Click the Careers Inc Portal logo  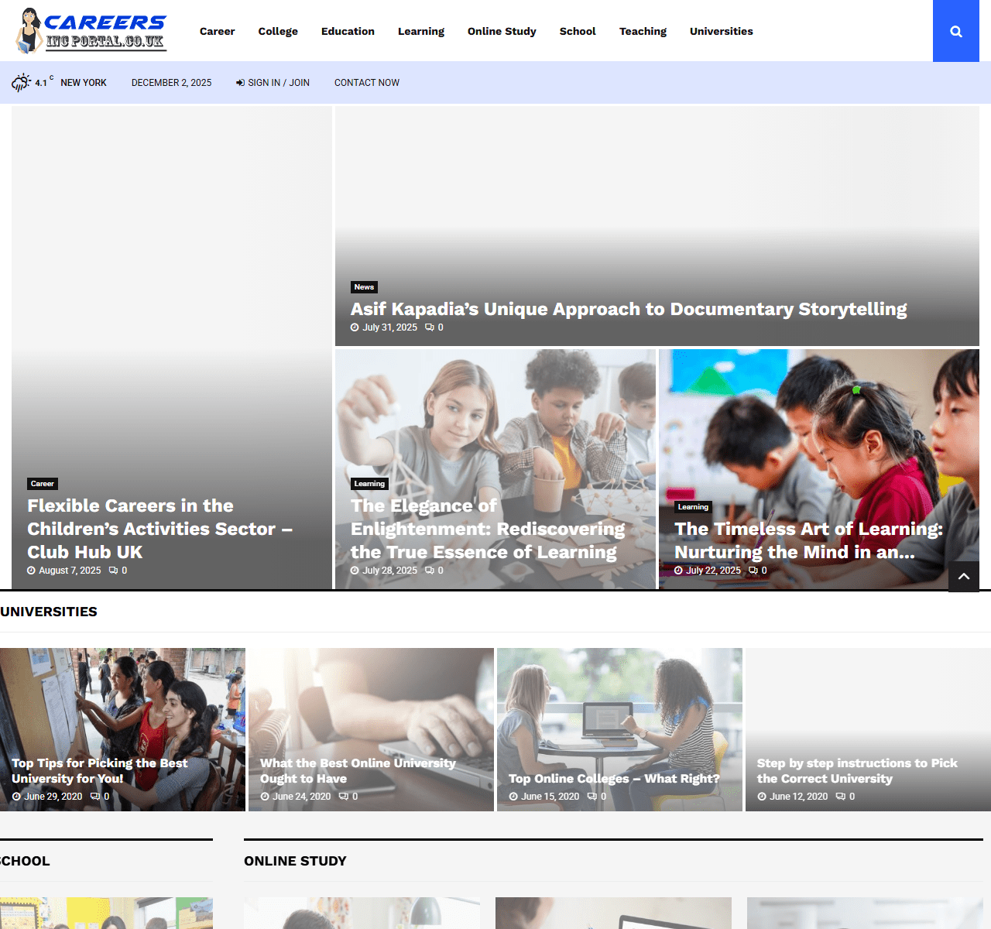[91, 31]
